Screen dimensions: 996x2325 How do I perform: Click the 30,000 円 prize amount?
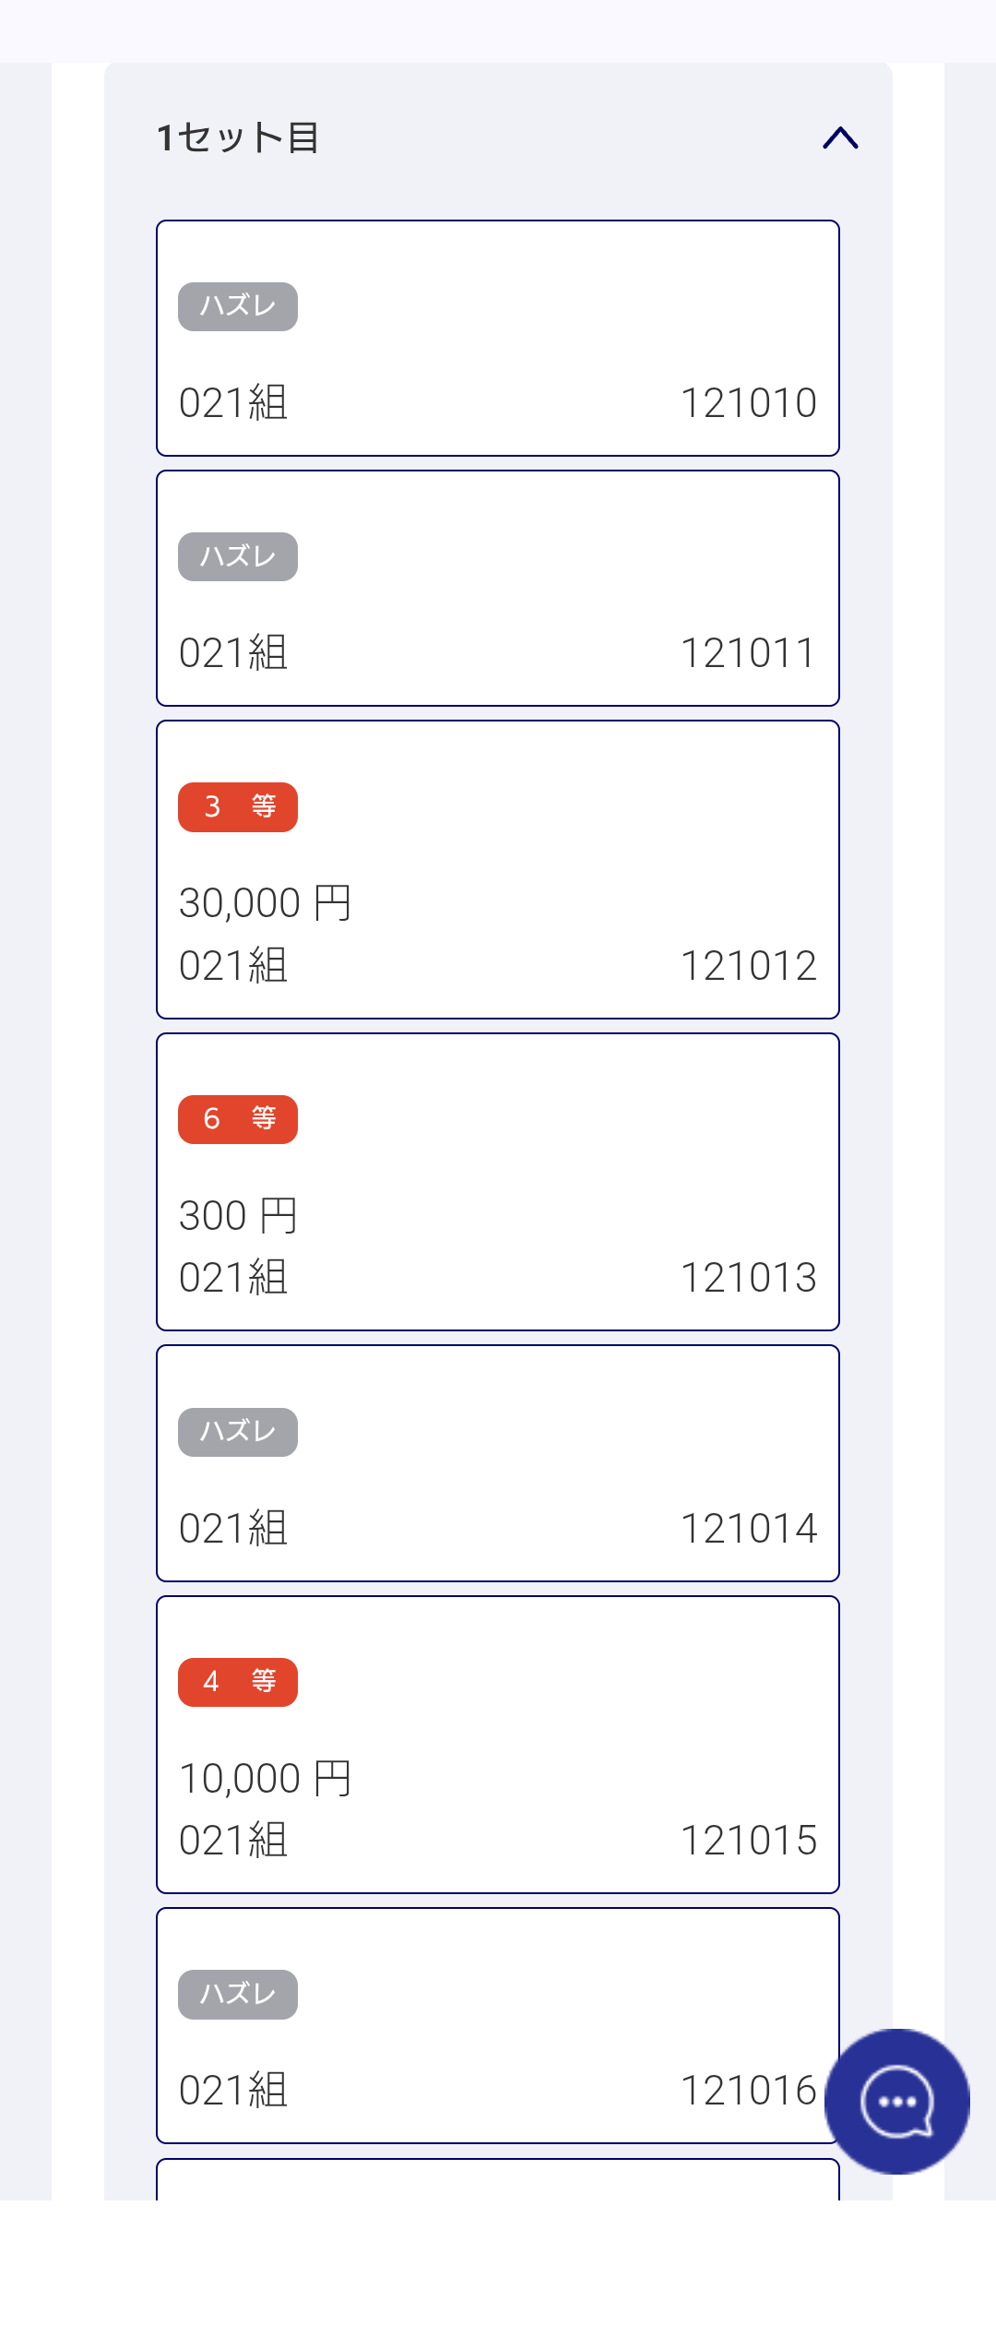[266, 902]
